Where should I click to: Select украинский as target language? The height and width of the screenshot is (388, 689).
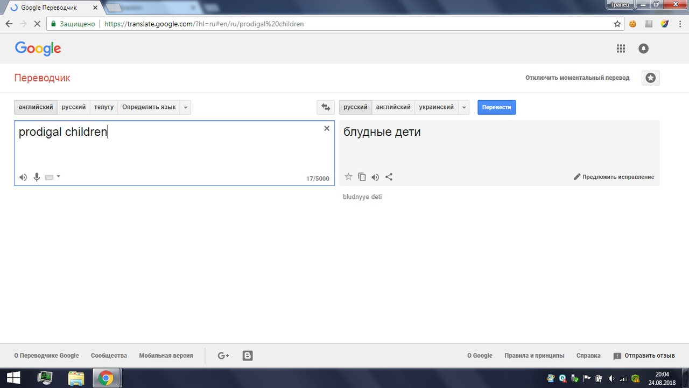pyautogui.click(x=437, y=107)
